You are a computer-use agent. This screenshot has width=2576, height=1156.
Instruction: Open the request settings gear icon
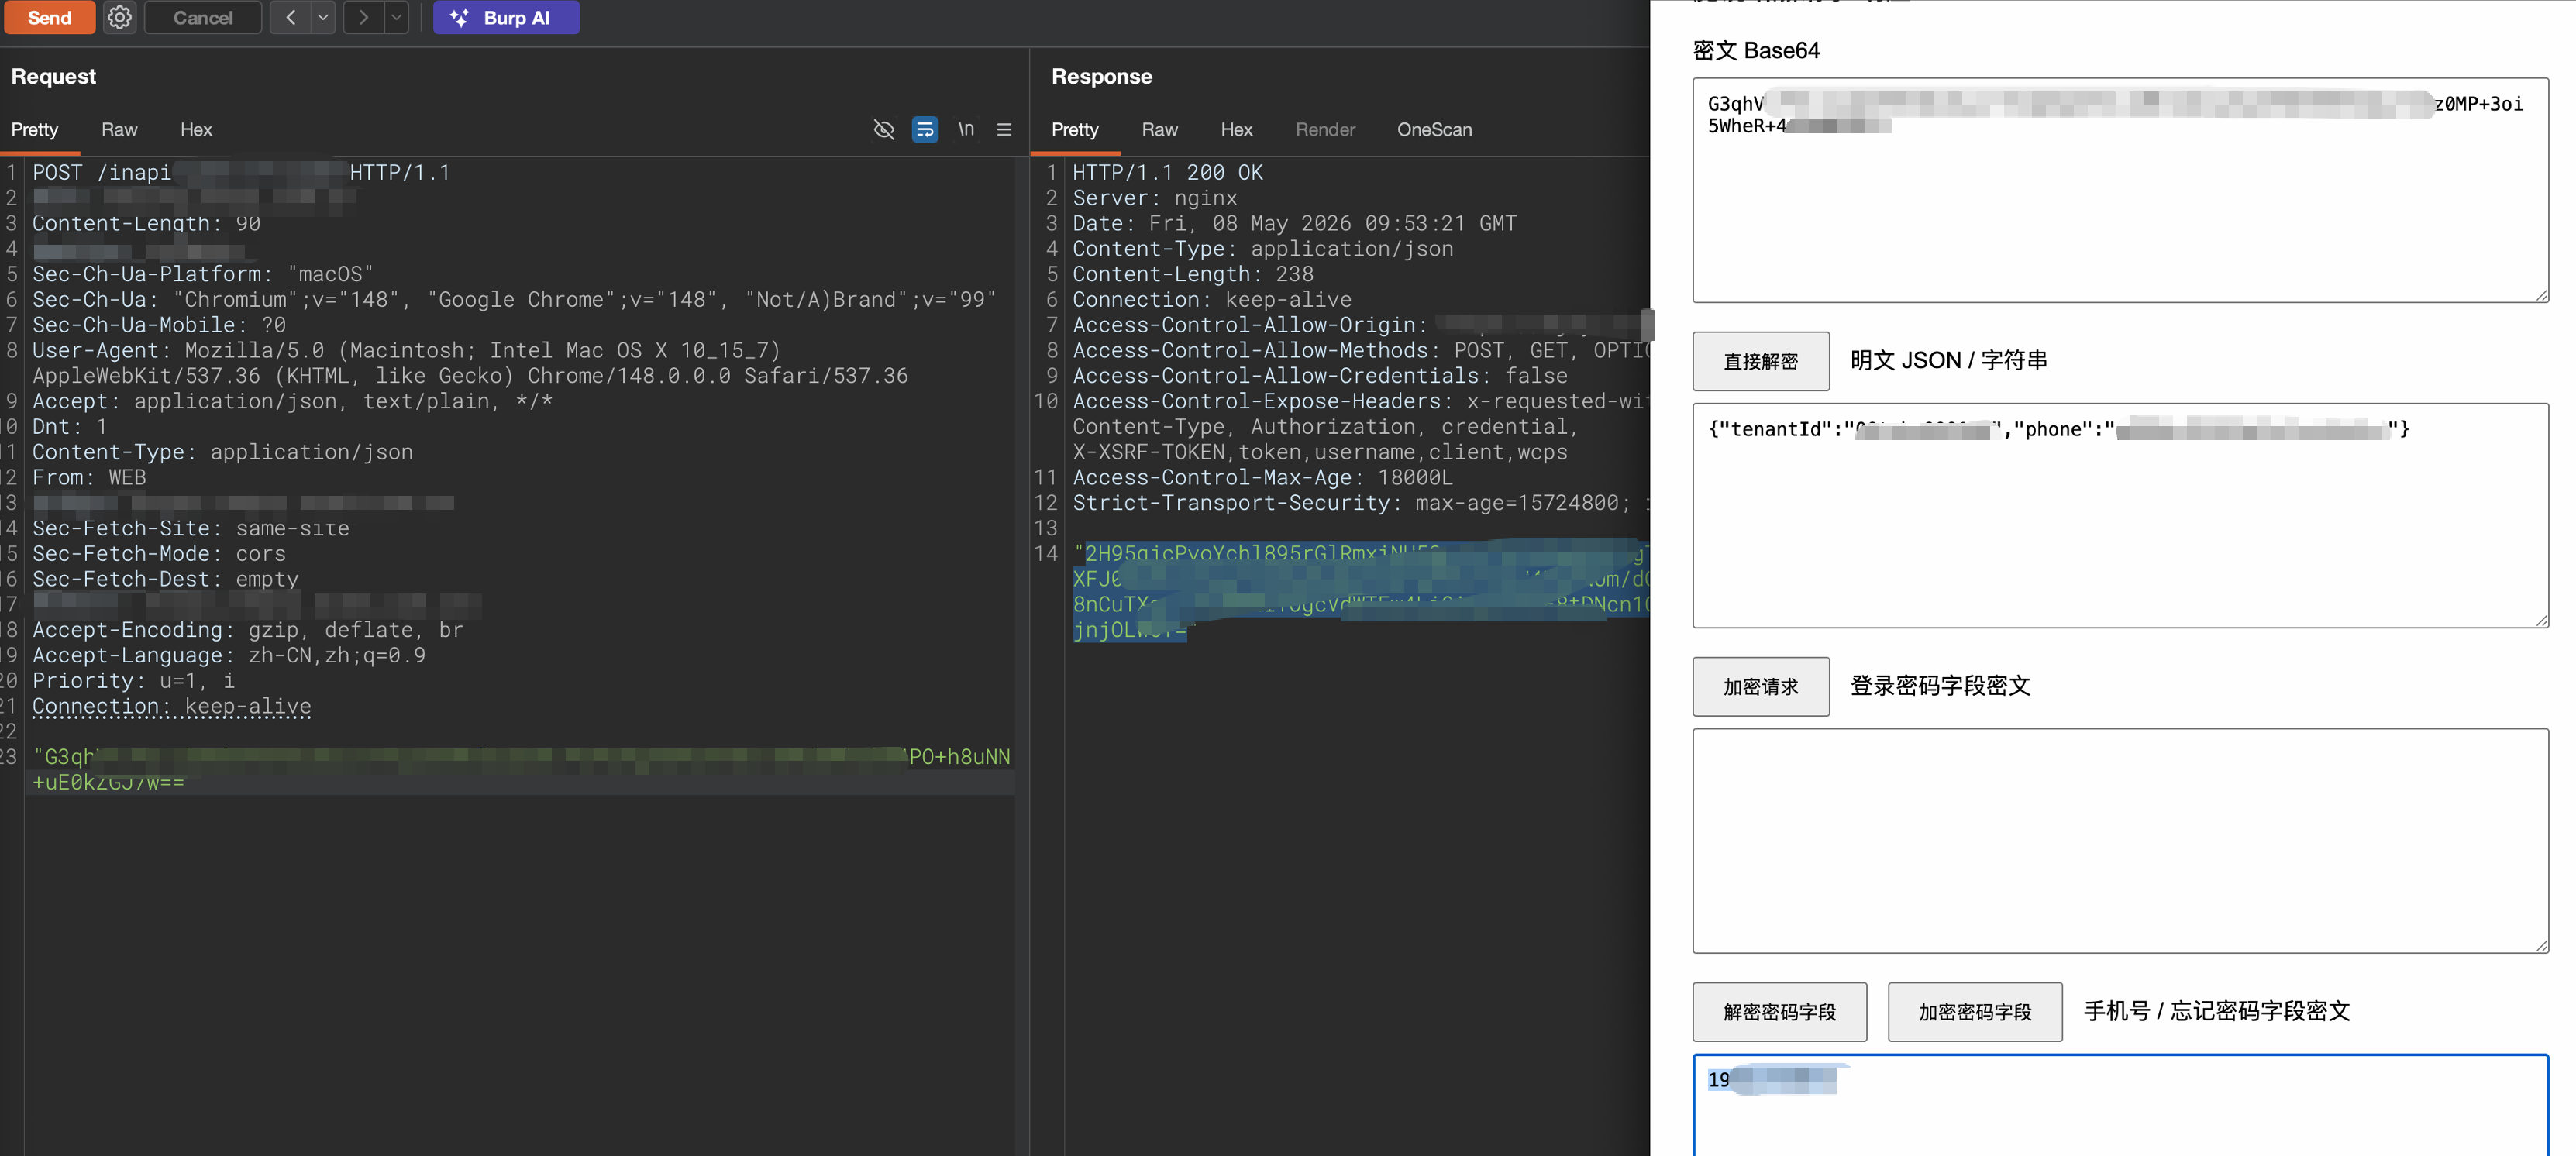pos(120,17)
